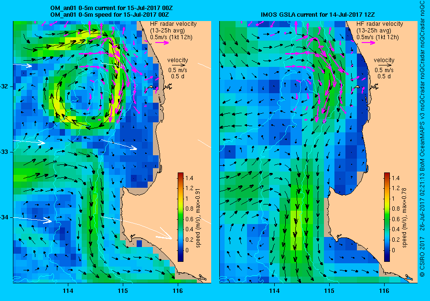
Task: Click the 'speed (m/s), max=0.78' label
Action: 405,218
